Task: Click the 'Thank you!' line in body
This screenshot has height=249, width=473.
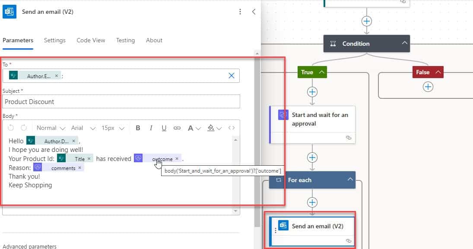Action: (x=24, y=177)
